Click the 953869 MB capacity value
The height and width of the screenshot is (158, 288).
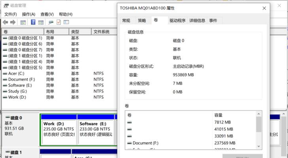coord(183,75)
